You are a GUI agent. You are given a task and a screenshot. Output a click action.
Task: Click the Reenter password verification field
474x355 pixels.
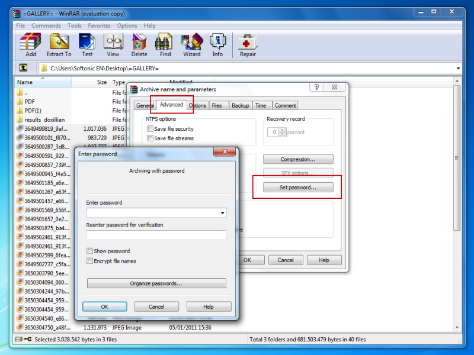tap(158, 235)
